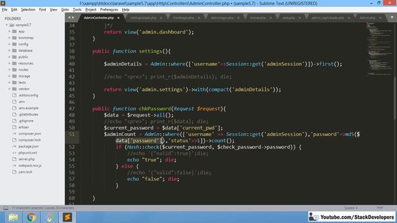Close the web.php tab
This screenshot has width=397, height=223.
(x=300, y=18)
